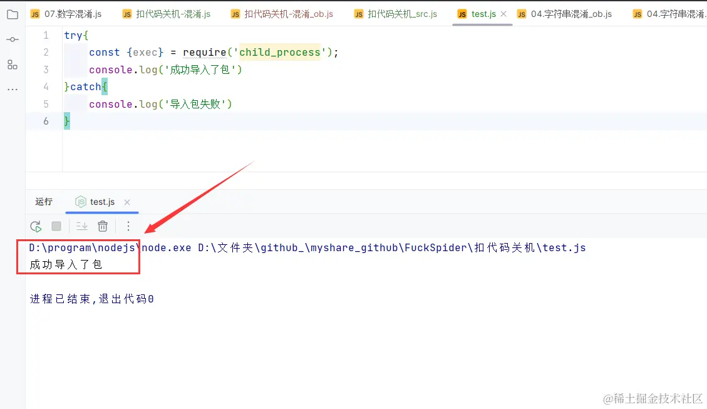The width and height of the screenshot is (707, 409).
Task: Click line number 4 in gutter
Action: [46, 86]
